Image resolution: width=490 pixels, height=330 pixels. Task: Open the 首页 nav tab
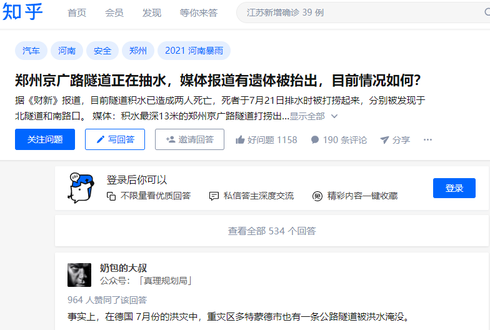(x=76, y=12)
